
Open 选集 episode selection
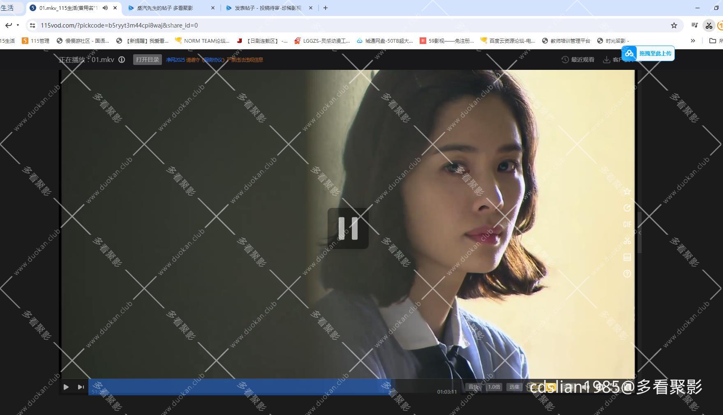click(x=514, y=387)
